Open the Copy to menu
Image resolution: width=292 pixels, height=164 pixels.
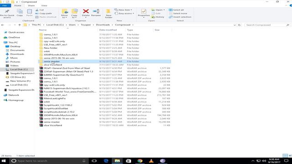click(74, 14)
